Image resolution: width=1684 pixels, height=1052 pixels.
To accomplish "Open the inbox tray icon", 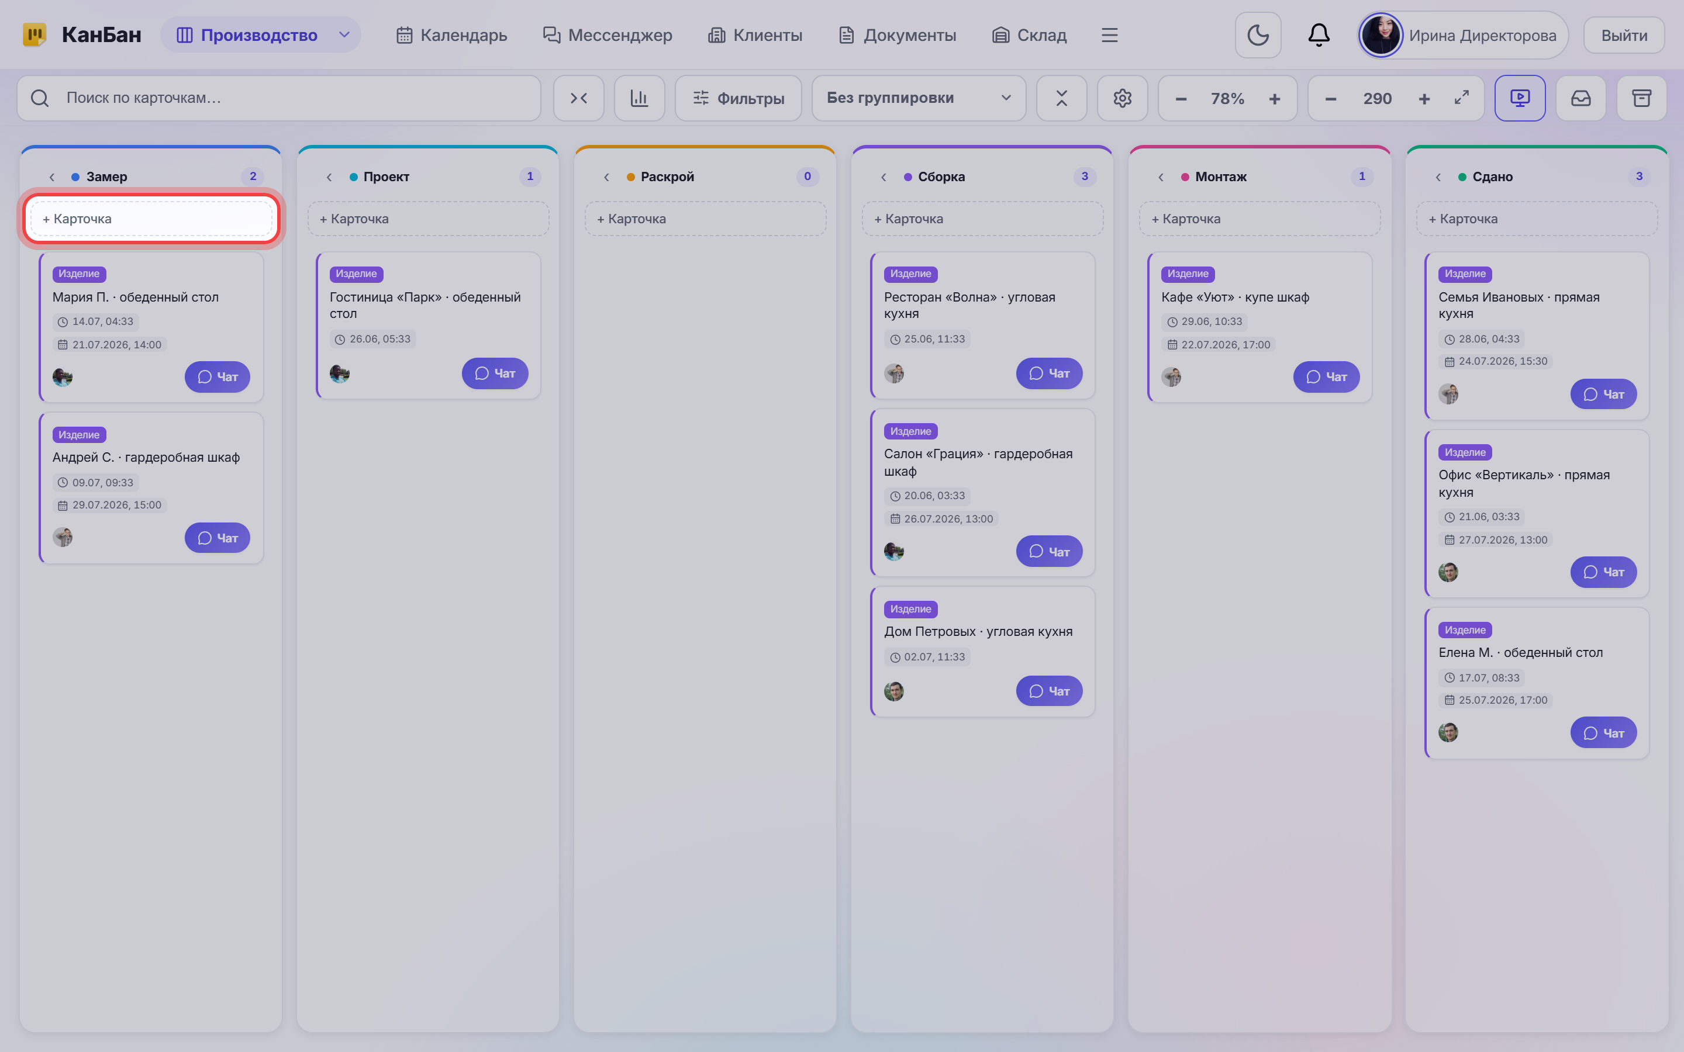I will point(1581,98).
